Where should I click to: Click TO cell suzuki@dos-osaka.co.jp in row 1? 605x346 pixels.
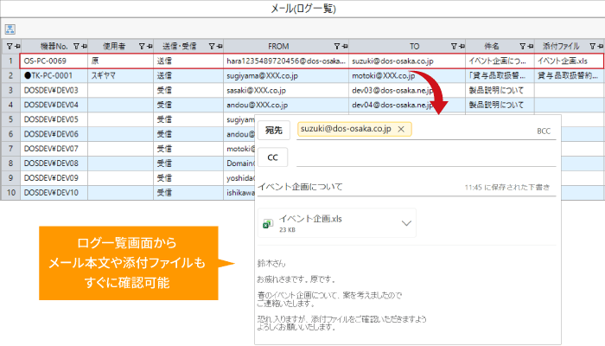[x=407, y=61]
